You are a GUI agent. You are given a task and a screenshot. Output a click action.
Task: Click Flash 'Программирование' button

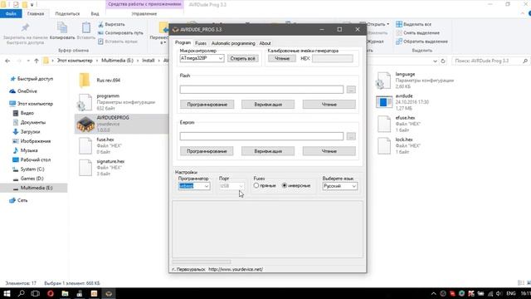[x=207, y=105]
